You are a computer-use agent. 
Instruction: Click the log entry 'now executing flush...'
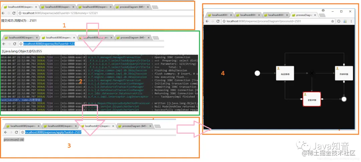(x=171, y=77)
